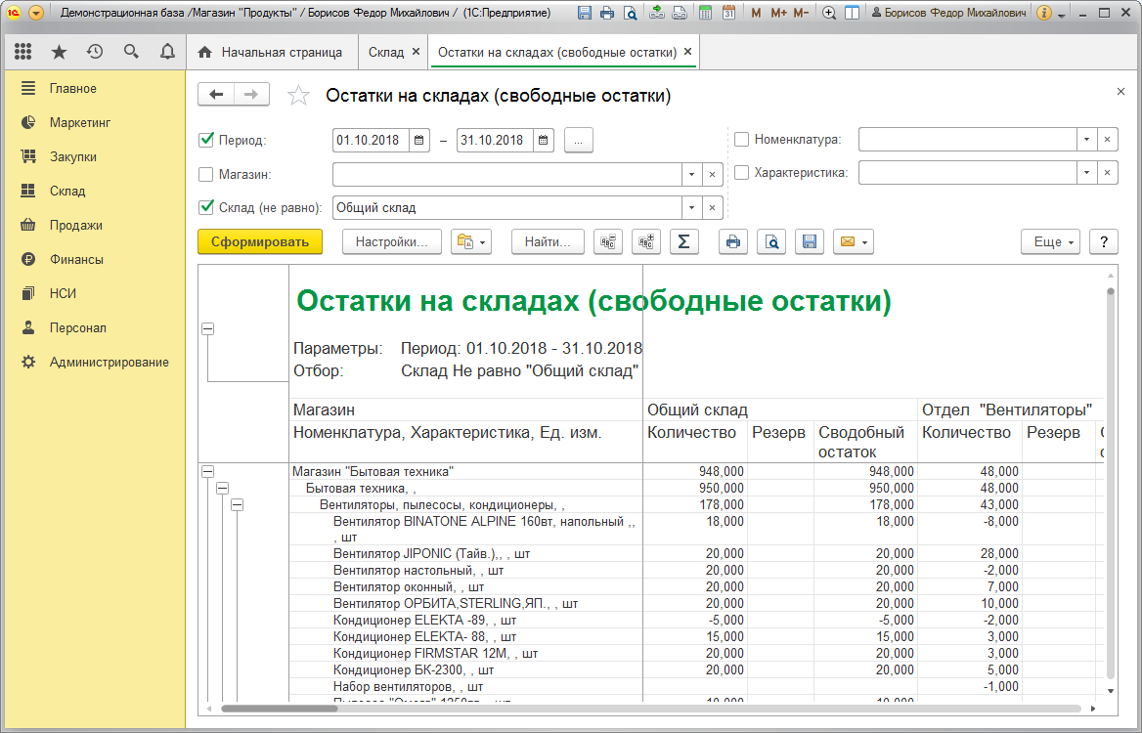
Task: Open print preview from the report toolbar
Action: (x=770, y=241)
